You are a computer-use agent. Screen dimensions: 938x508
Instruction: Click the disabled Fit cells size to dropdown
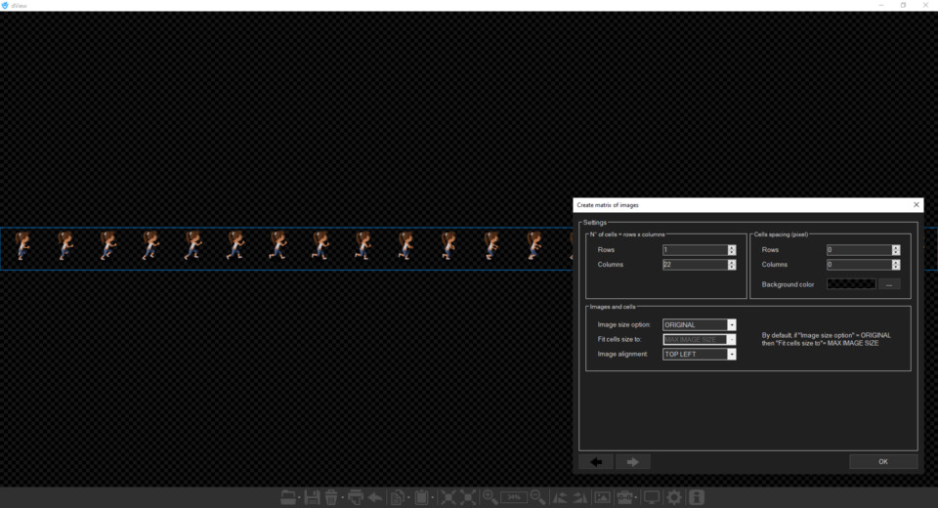[700, 339]
